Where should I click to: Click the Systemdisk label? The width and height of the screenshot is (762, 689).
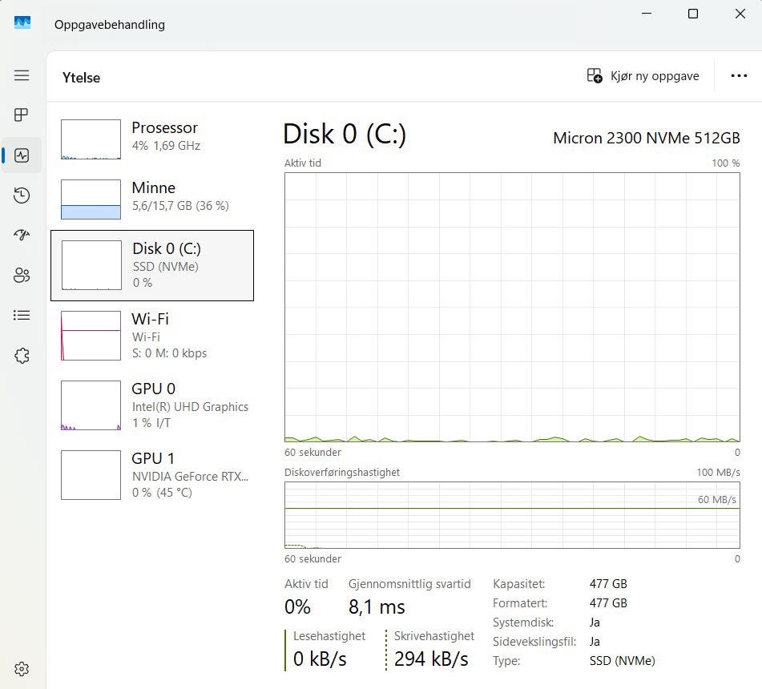coord(523,623)
